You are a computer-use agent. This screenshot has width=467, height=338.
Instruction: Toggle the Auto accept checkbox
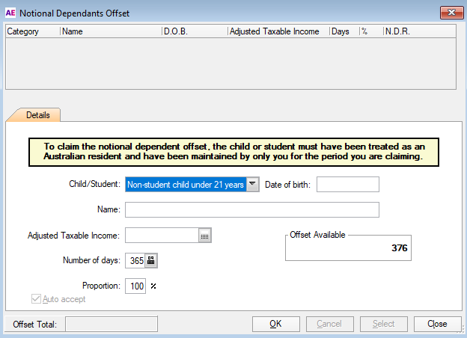click(x=36, y=299)
